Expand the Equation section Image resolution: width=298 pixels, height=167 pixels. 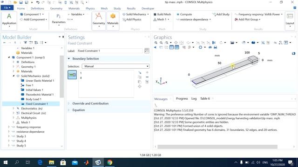(69, 110)
